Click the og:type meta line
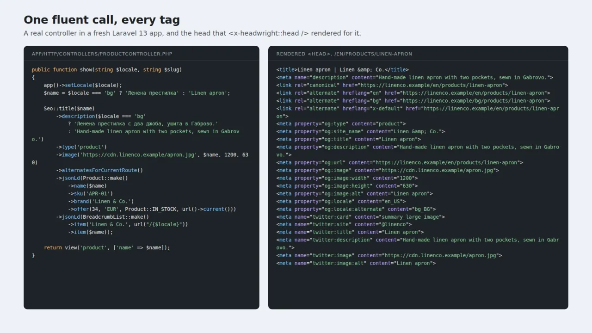 coord(341,124)
